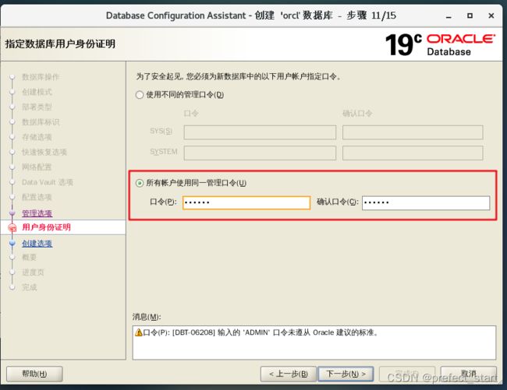This screenshot has width=507, height=390.
Task: Minimize the Database Configuration Assistant window
Action: coord(448,16)
